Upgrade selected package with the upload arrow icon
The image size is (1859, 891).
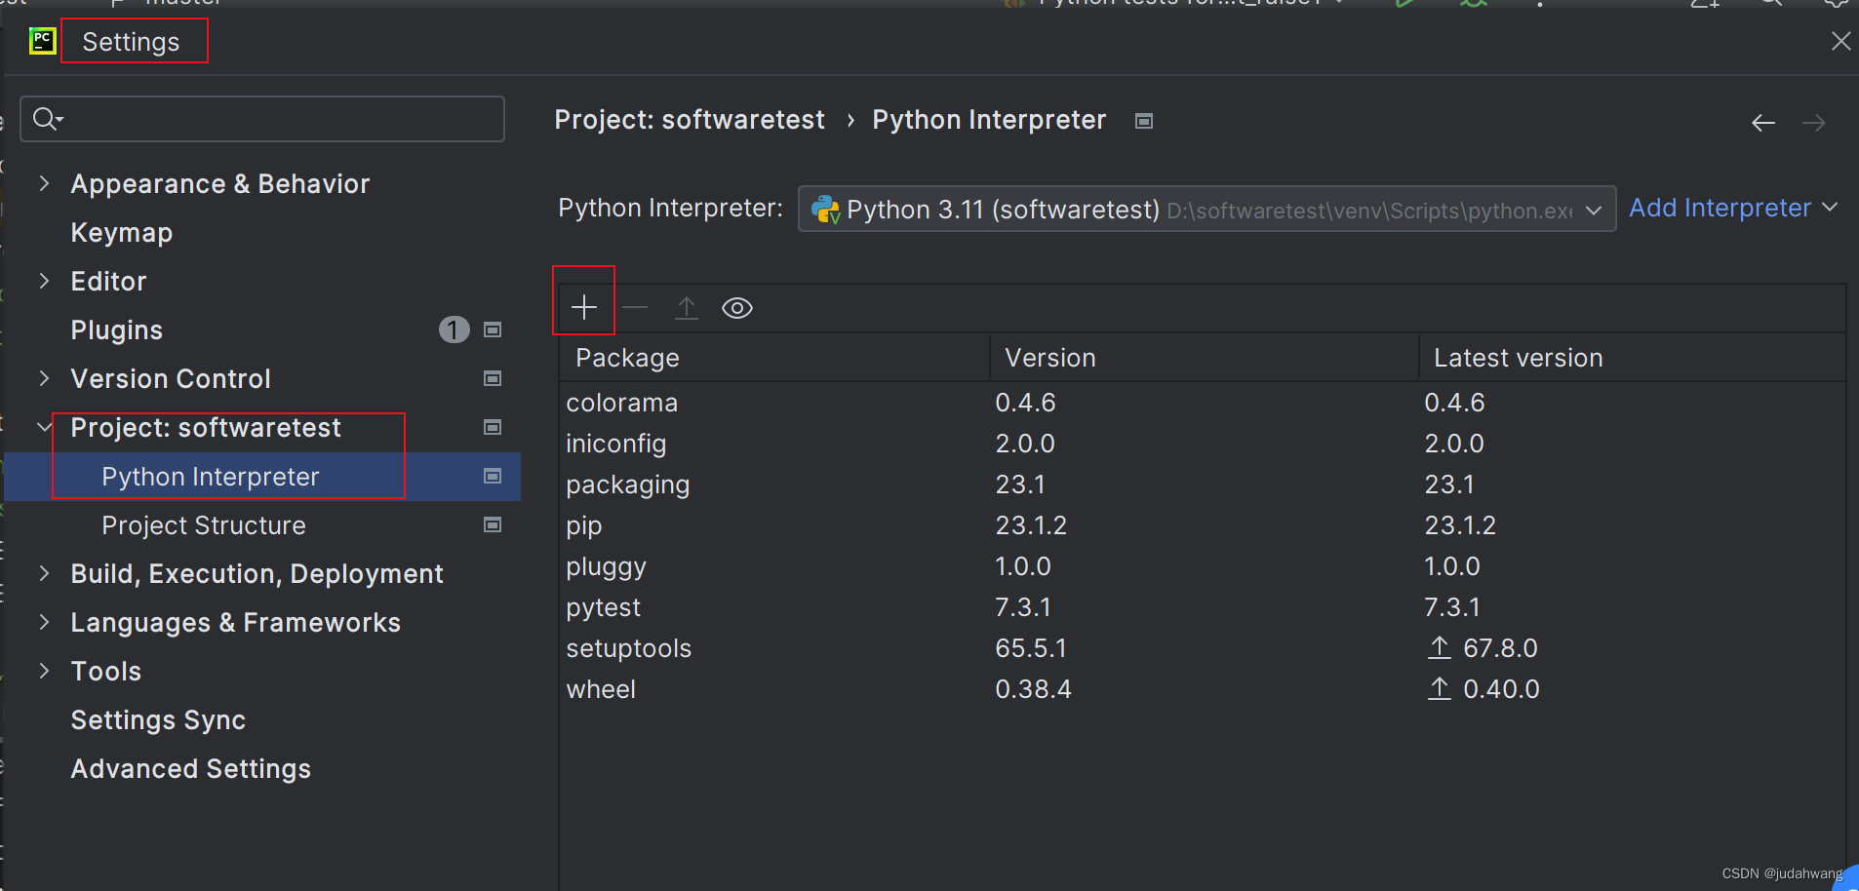687,307
